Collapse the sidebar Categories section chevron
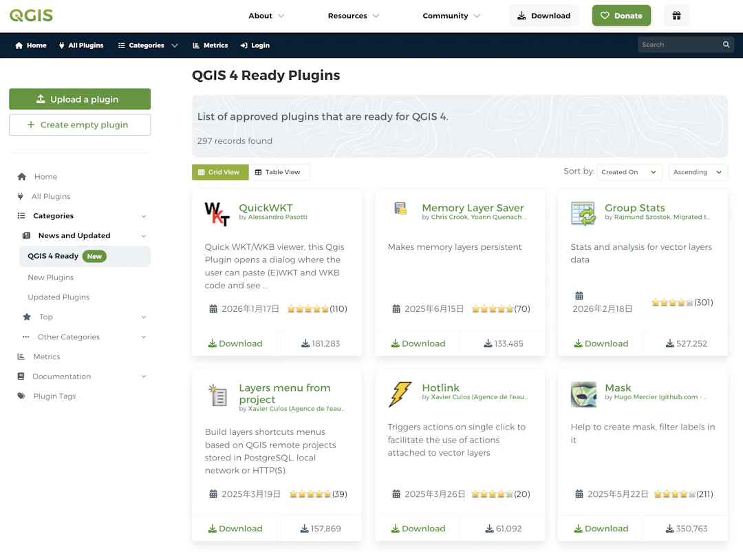The width and height of the screenshot is (743, 552). 144,216
